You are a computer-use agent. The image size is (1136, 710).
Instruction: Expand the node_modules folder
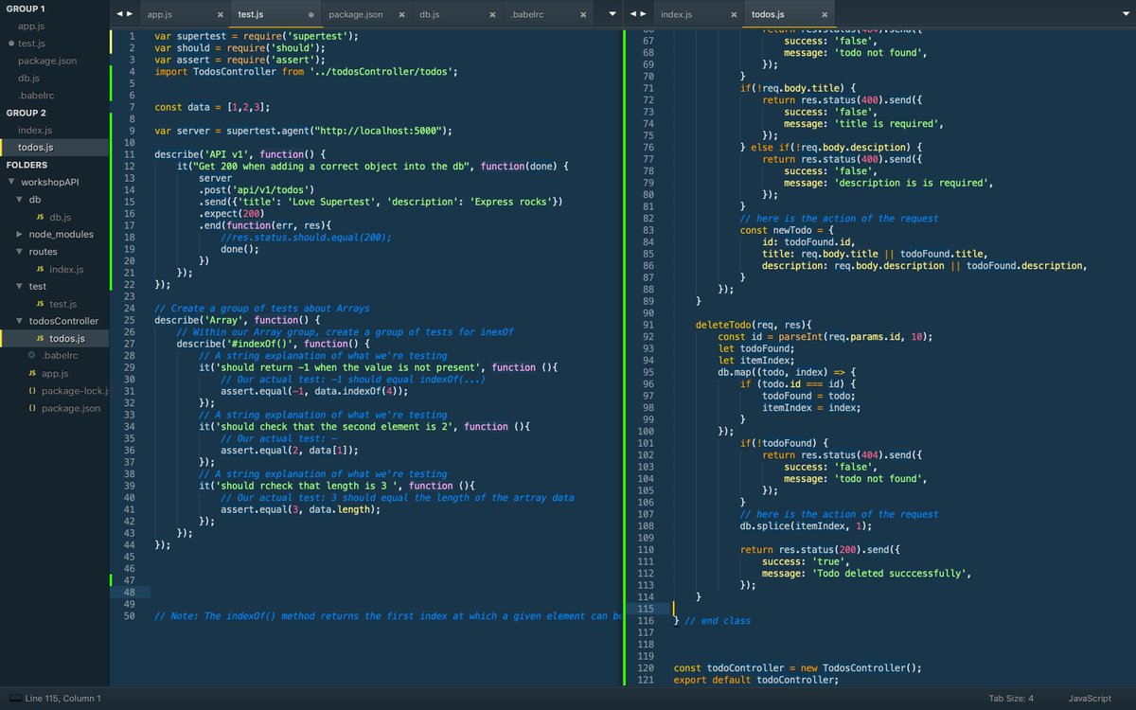tap(19, 234)
